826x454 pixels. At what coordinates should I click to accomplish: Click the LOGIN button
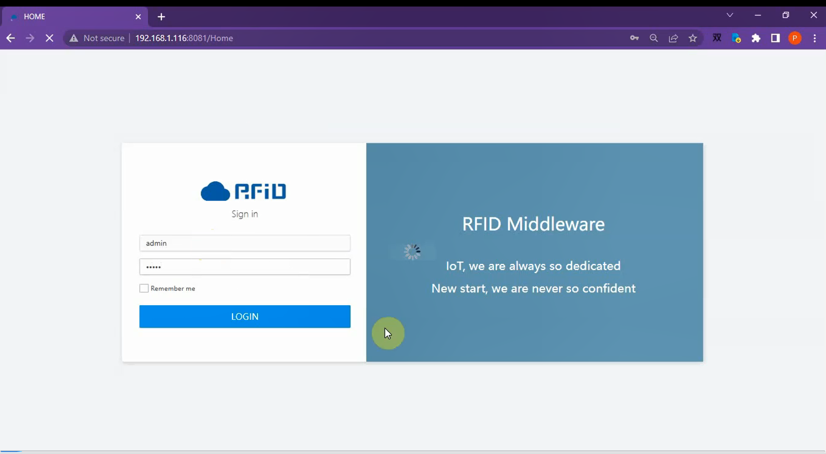(245, 316)
